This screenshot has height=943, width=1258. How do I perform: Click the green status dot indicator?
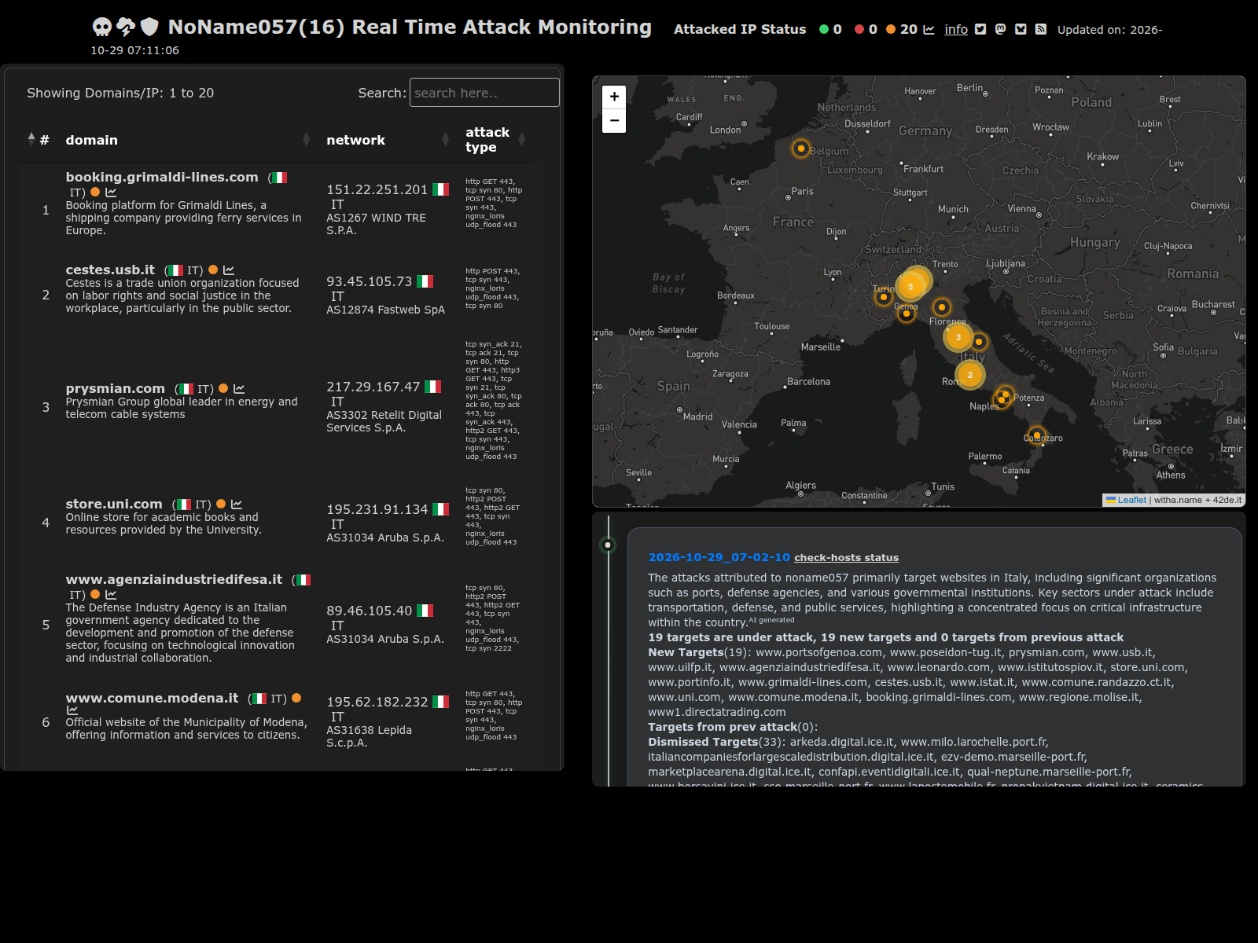(x=824, y=30)
